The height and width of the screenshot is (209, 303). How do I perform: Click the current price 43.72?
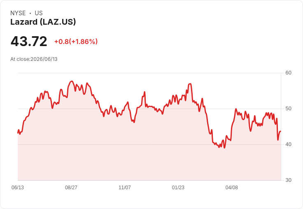click(29, 41)
